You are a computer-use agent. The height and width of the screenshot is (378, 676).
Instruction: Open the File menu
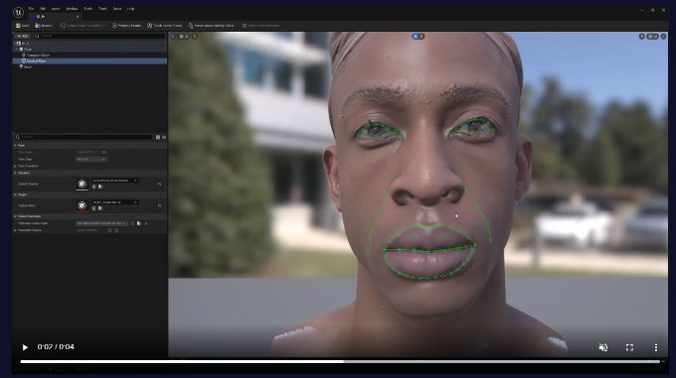31,8
